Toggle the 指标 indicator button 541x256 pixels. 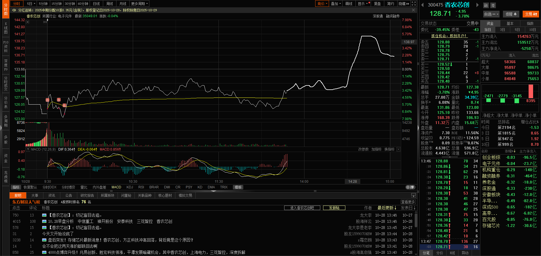(x=16, y=187)
